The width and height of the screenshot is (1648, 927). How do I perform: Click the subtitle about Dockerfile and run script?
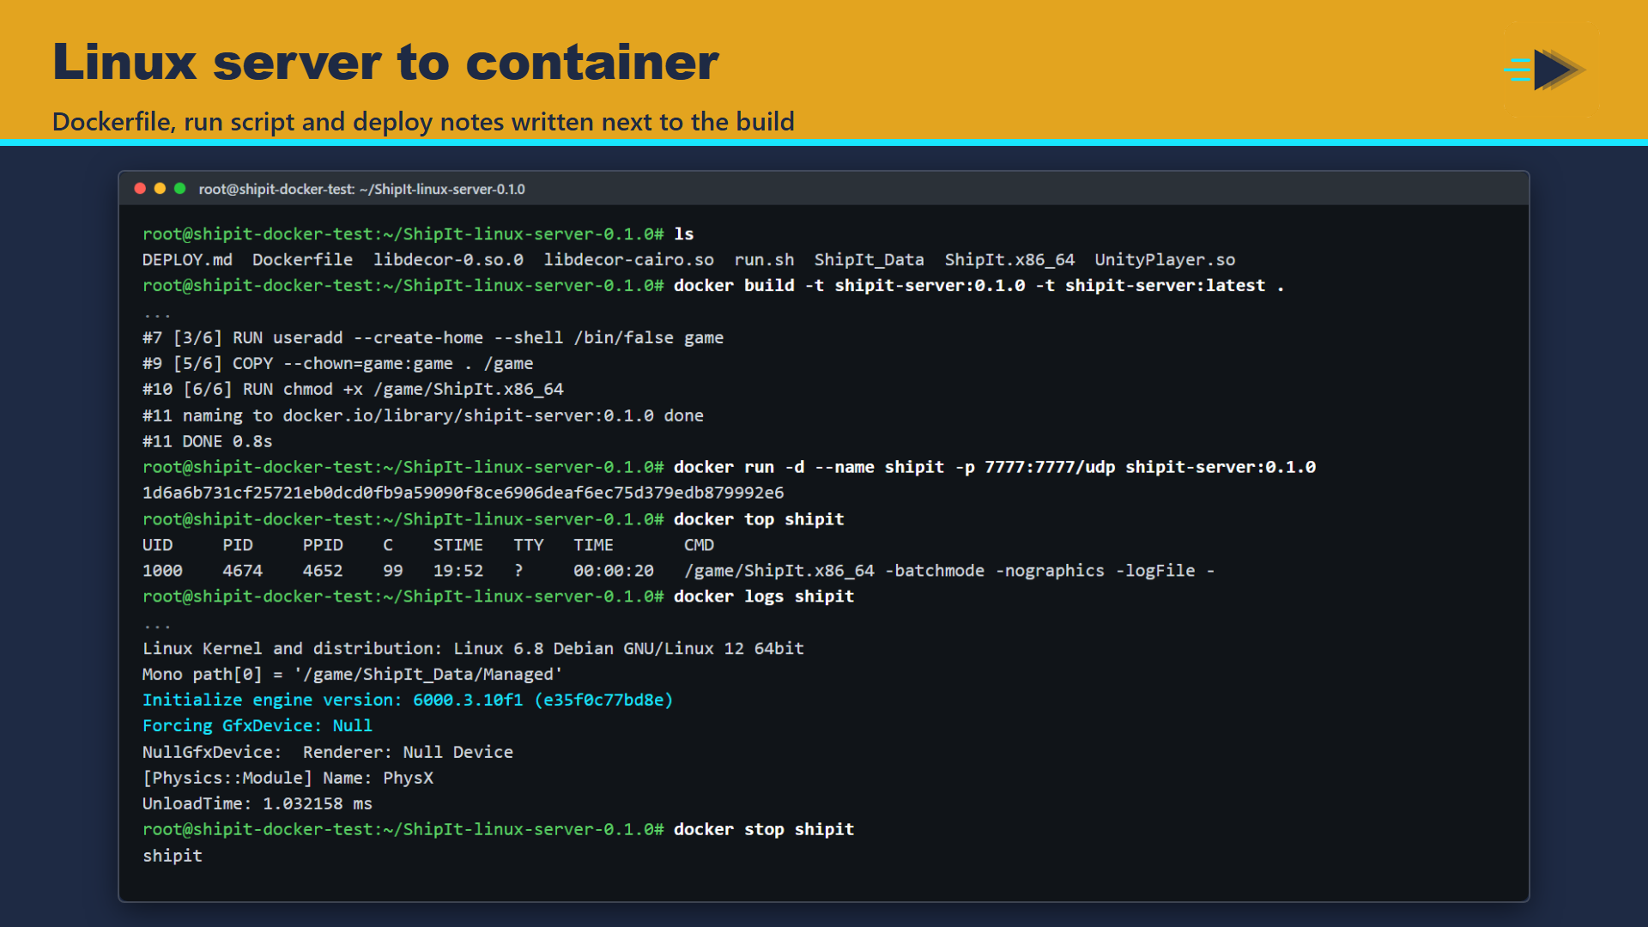click(423, 122)
